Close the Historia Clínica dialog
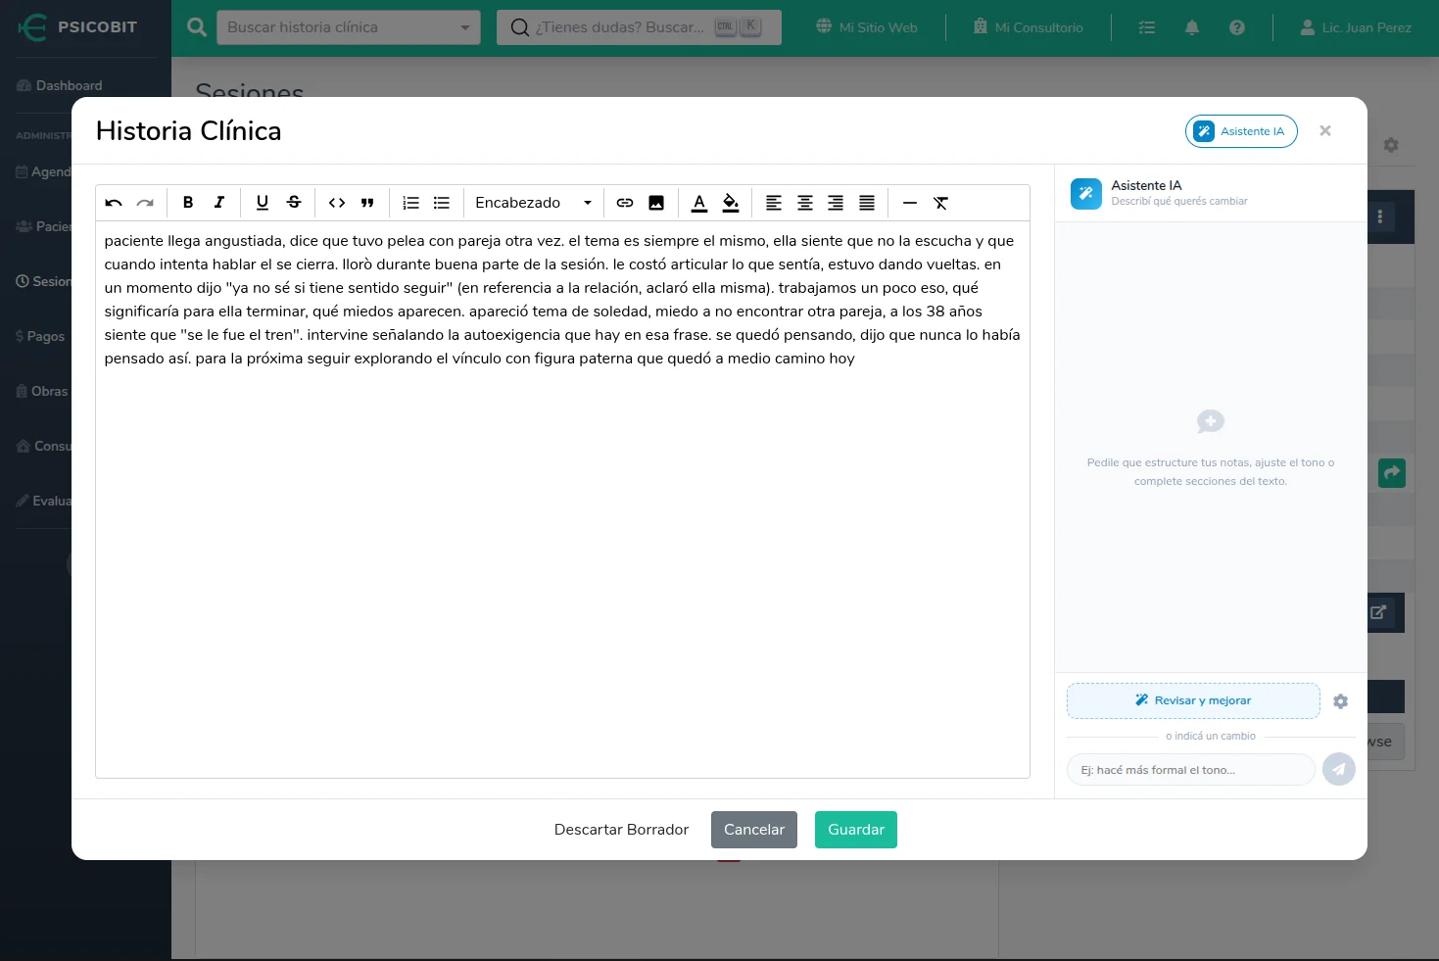 1325,130
